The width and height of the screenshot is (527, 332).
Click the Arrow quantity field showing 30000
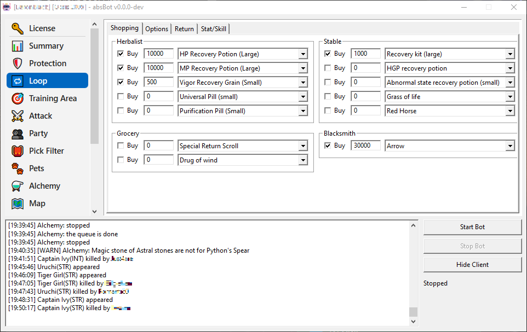pyautogui.click(x=366, y=145)
